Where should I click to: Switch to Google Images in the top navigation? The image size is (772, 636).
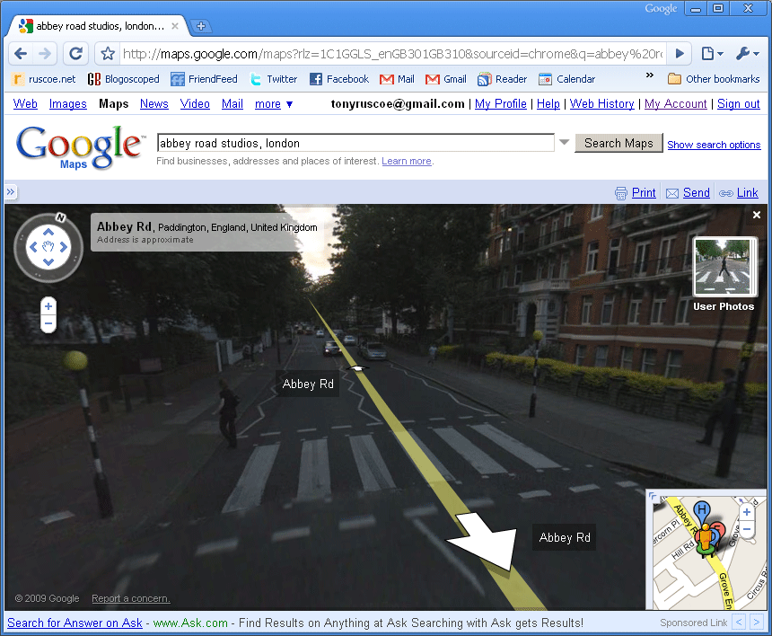click(68, 104)
